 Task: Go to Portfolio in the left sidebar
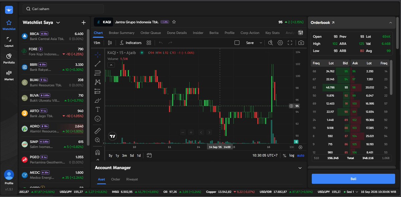(x=9, y=59)
